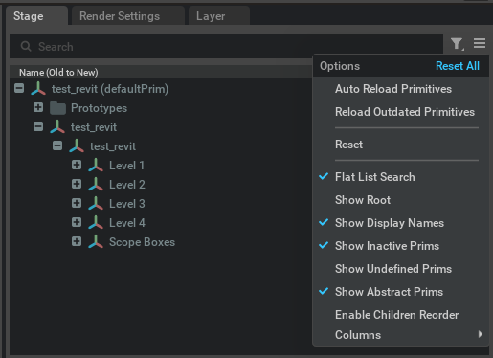Expand the Prototypes folder

pyautogui.click(x=38, y=107)
